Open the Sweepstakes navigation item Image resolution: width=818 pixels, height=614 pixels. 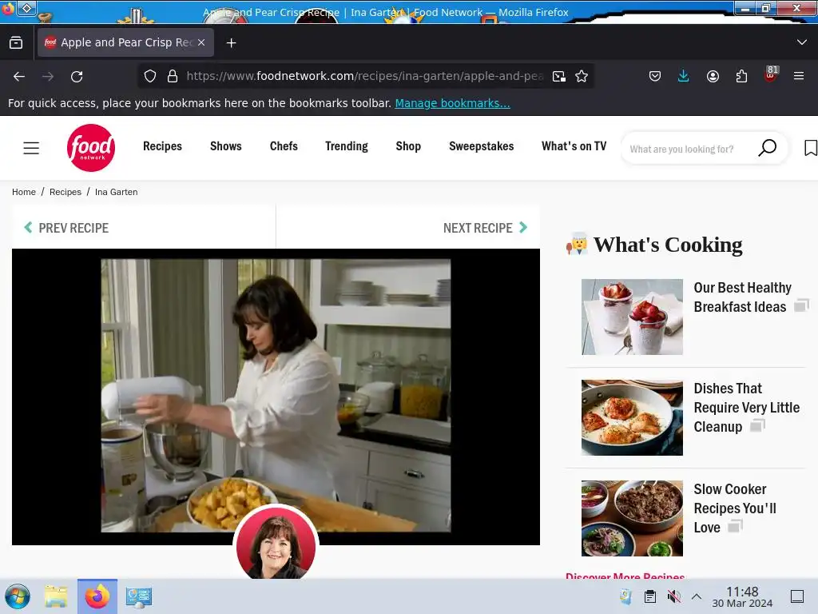tap(481, 146)
